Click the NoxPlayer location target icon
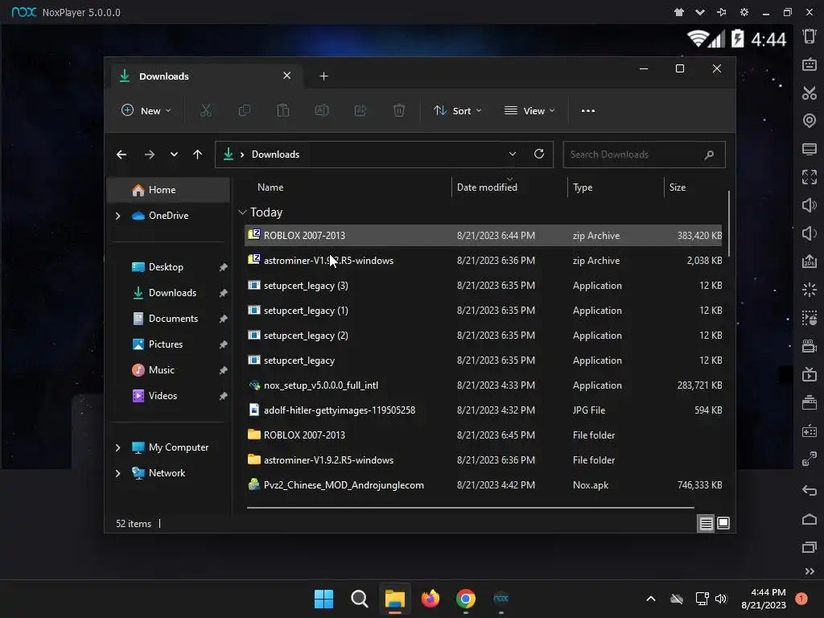 tap(810, 121)
